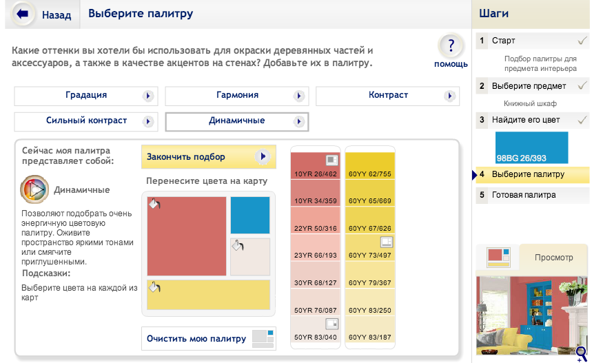Viewport: 592px width, 363px height.
Task: Click the paint bucket icon on yellow card
Action: coord(154,287)
